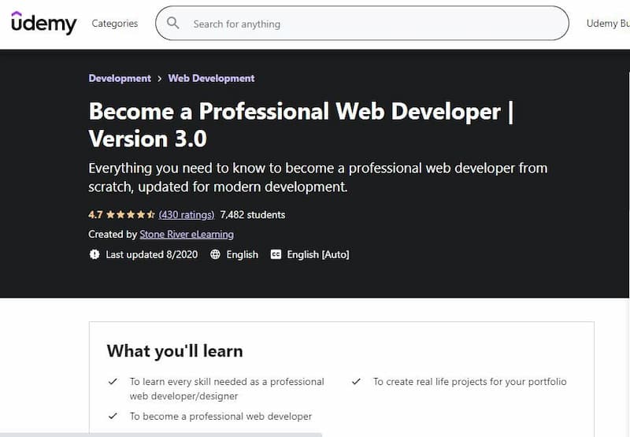The width and height of the screenshot is (630, 437).
Task: Click checkmark beside 'To learn every skill'
Action: point(113,382)
